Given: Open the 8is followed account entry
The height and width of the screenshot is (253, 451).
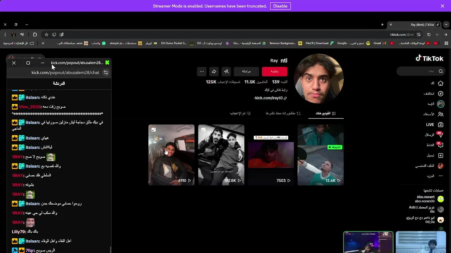Looking at the screenshot, I should [x=426, y=209].
